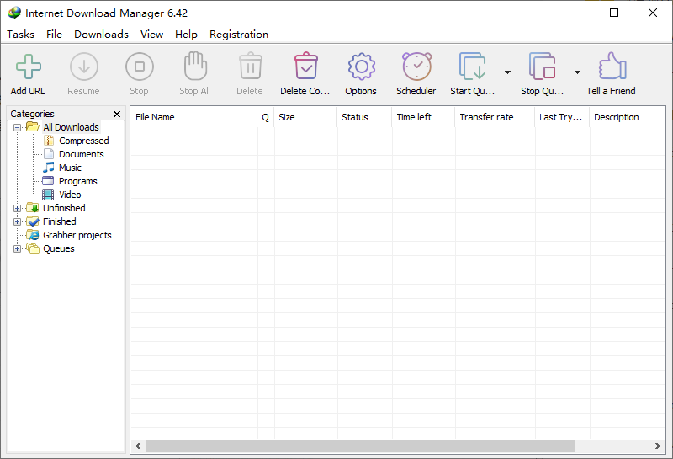Open the Start Queue dropdown arrow

point(507,72)
